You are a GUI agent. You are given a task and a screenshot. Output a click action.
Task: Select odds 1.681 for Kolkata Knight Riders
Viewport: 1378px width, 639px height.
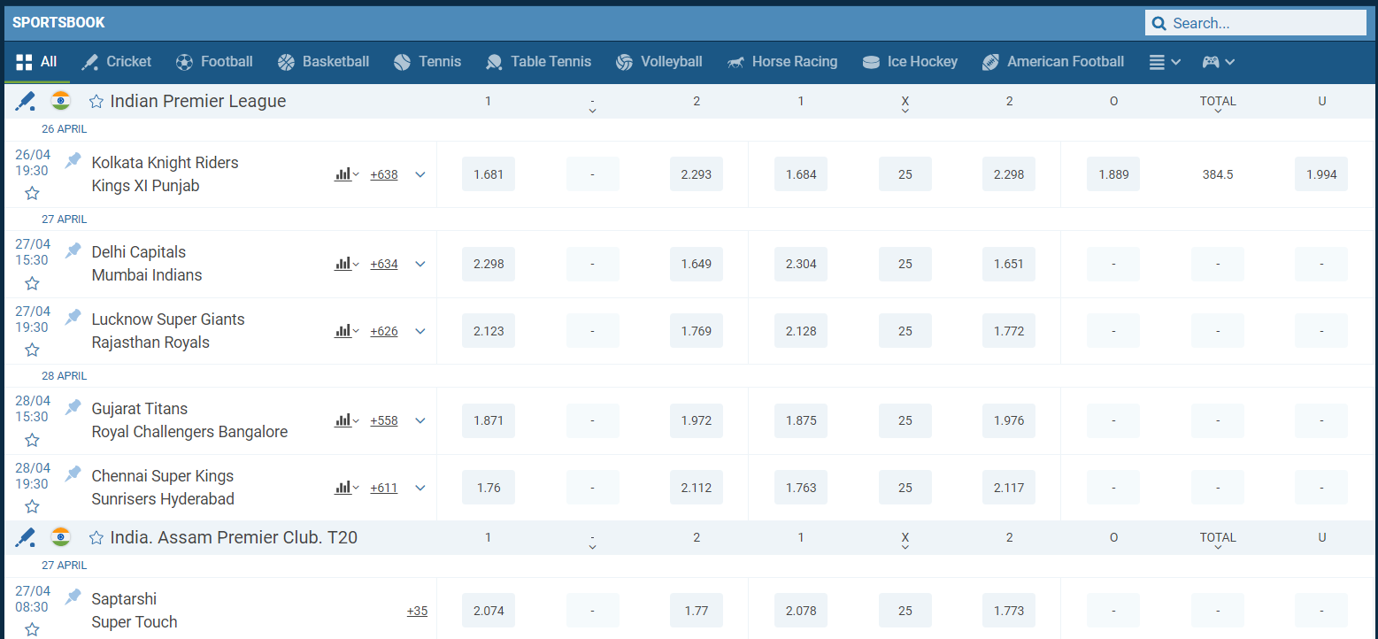point(489,174)
